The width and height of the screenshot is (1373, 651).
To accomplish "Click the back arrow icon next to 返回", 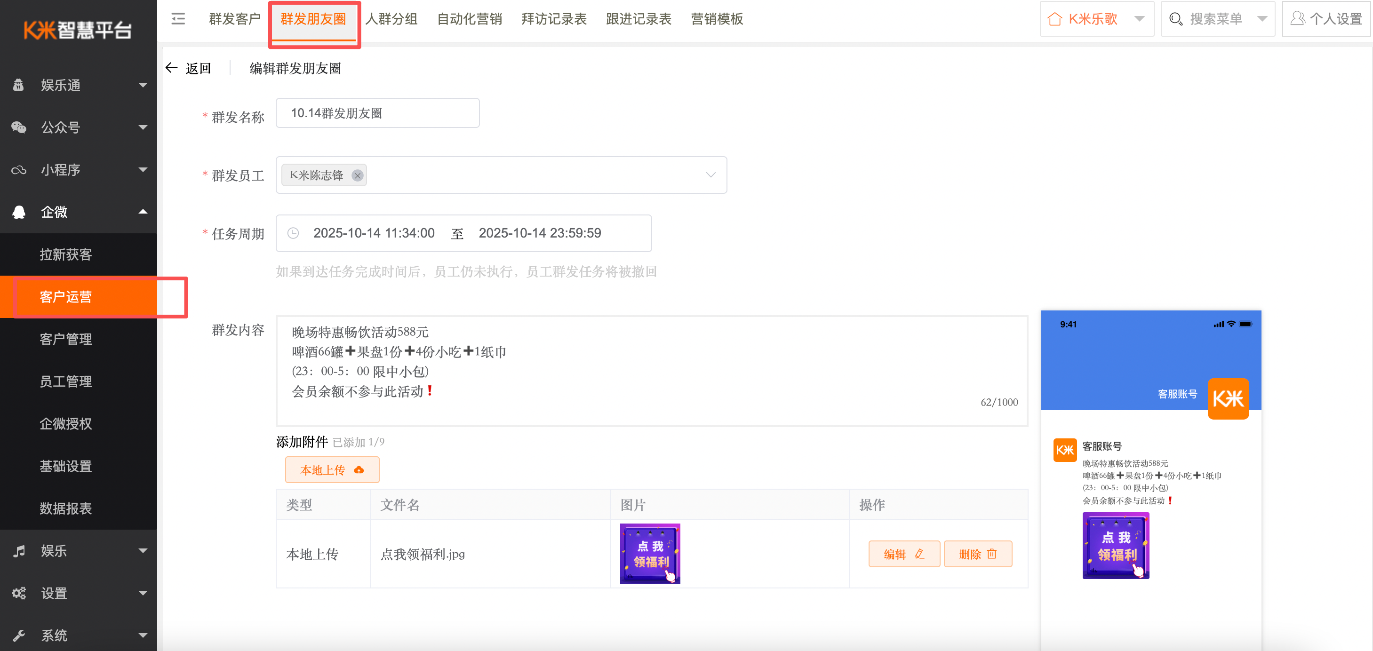I will tap(171, 68).
